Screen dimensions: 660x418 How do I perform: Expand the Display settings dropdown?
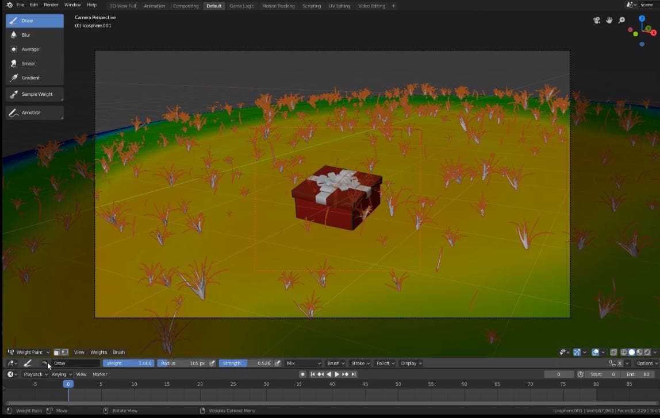point(411,363)
